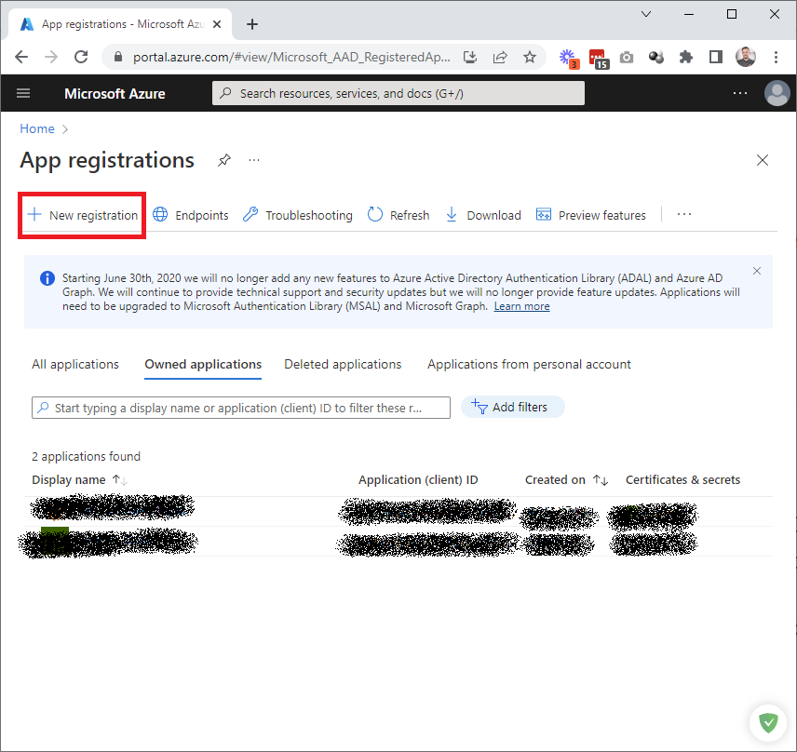This screenshot has height=752, width=797.
Task: Switch to All applications tab
Action: point(75,364)
